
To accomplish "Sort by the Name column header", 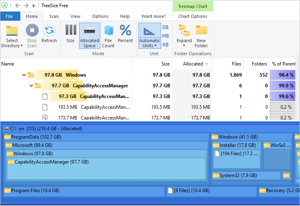I will click(x=66, y=64).
